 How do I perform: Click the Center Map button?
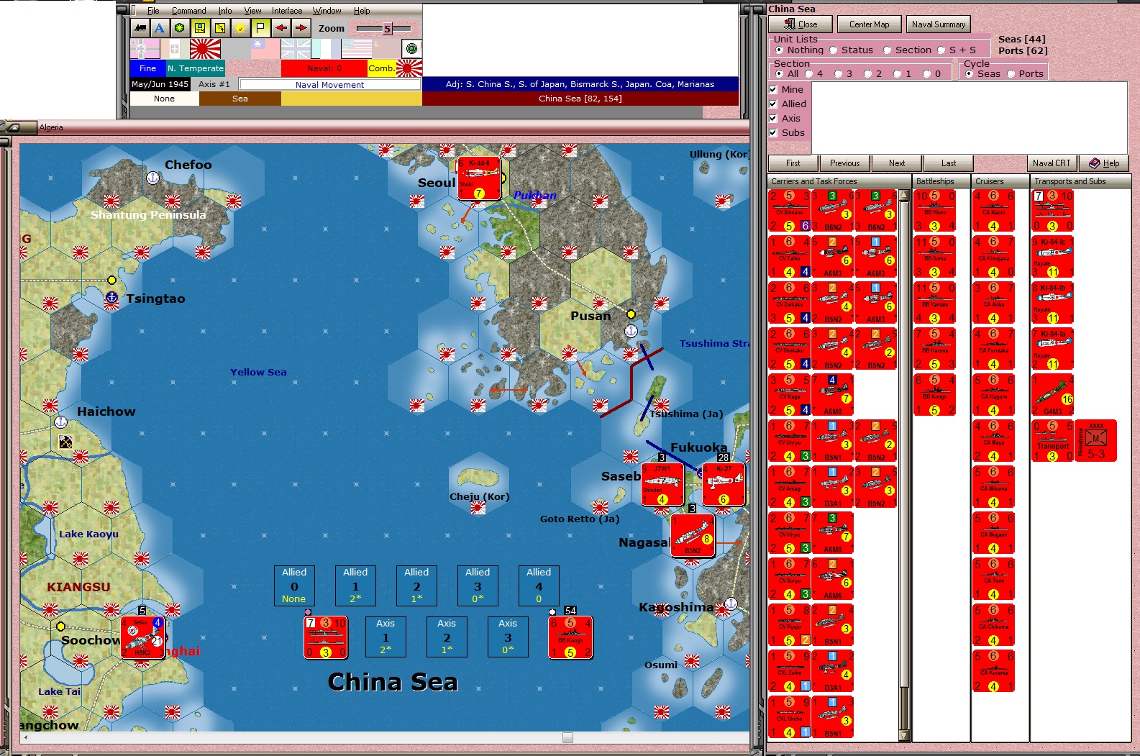869,24
